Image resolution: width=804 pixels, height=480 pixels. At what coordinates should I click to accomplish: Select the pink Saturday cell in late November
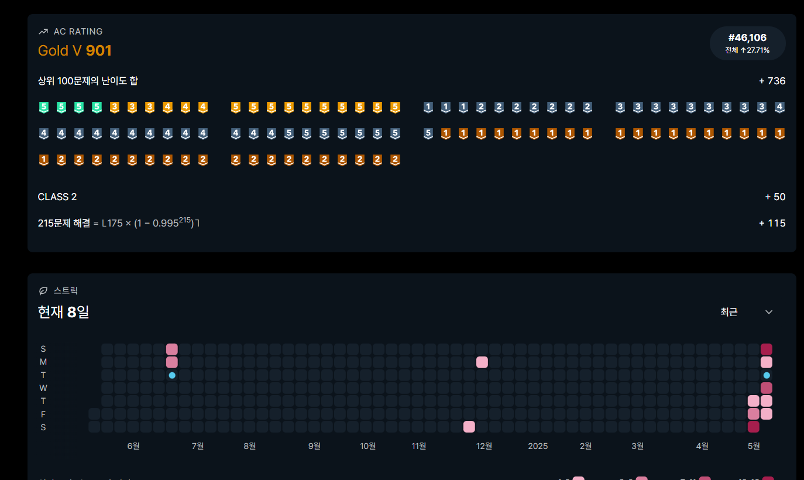[469, 427]
